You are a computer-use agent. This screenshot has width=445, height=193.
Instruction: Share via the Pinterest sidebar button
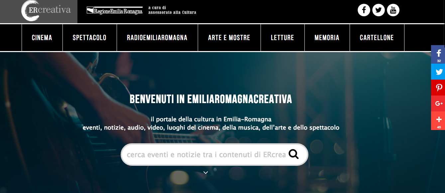point(438,88)
